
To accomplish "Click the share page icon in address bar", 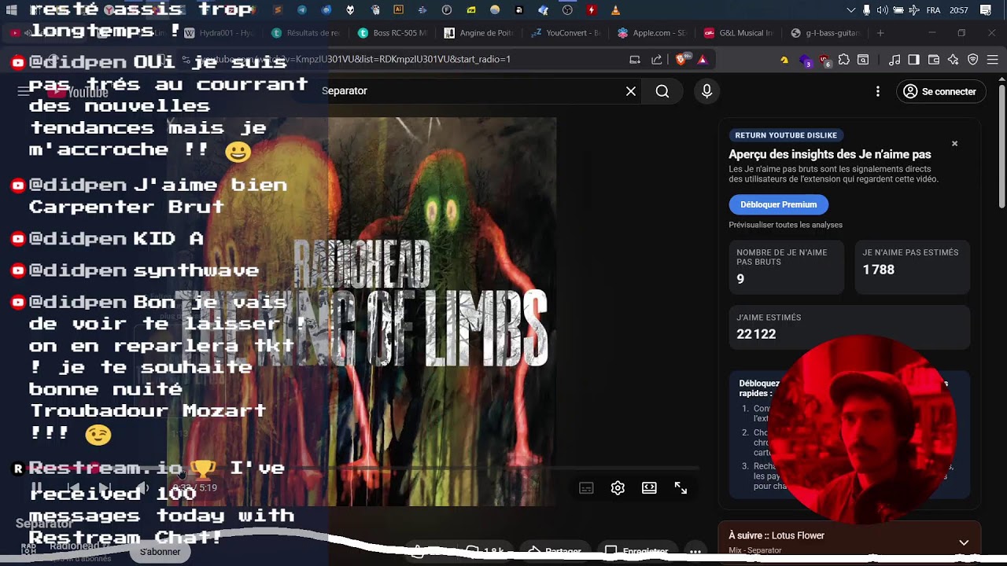I will click(x=657, y=59).
